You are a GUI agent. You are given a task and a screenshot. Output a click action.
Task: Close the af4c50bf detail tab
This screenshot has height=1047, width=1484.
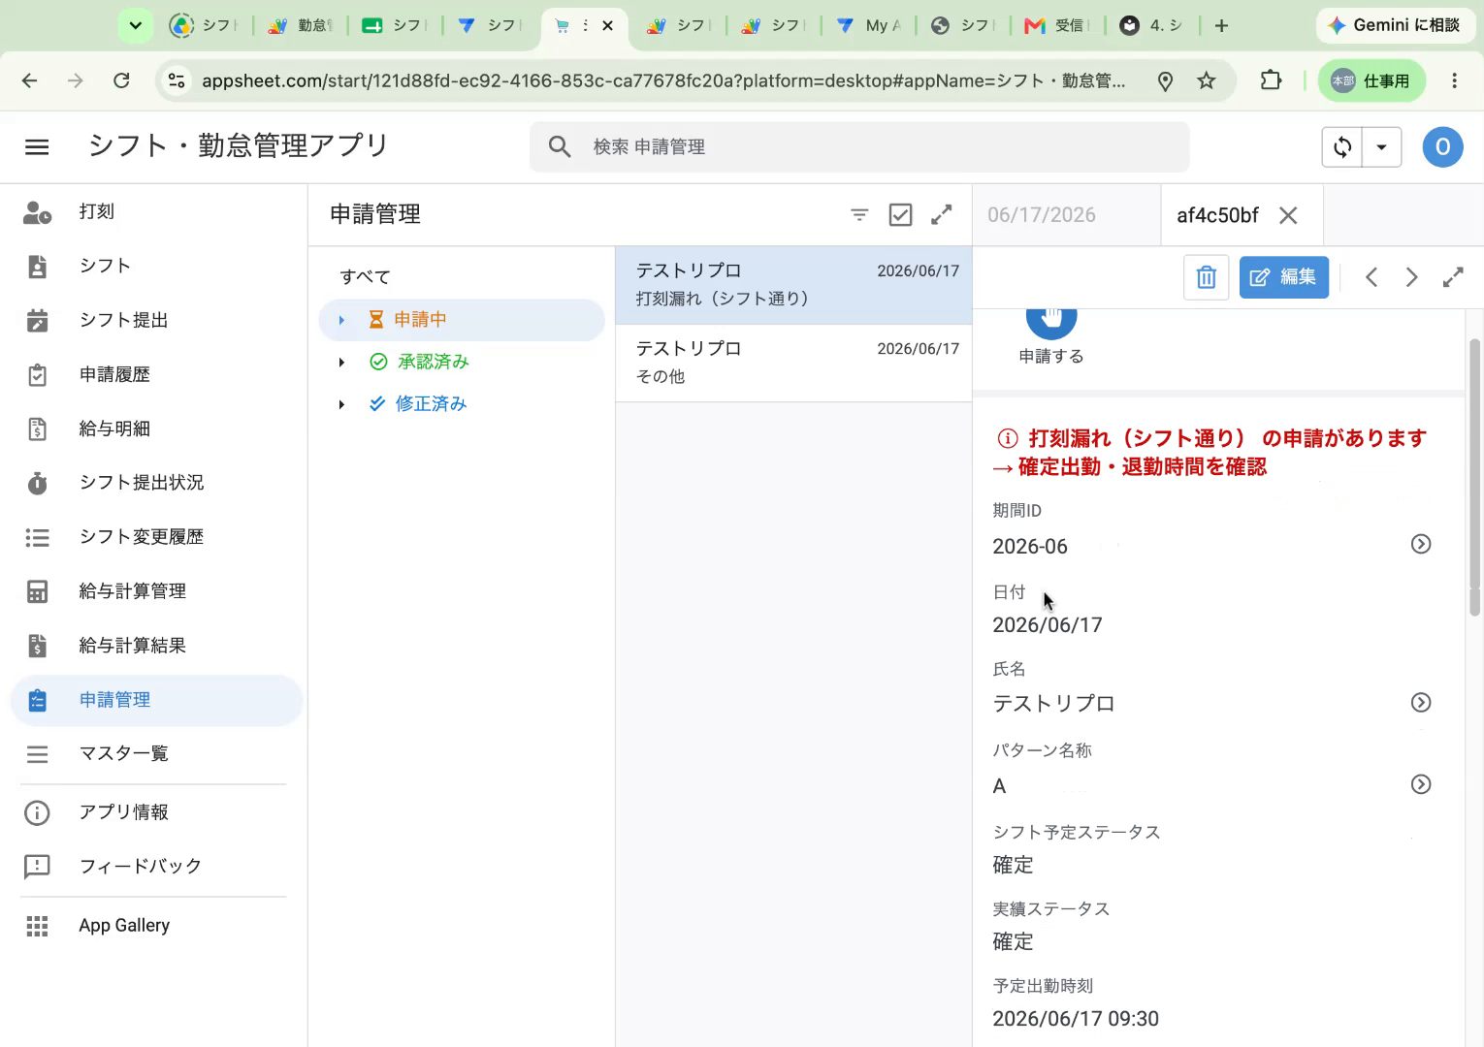[1288, 215]
